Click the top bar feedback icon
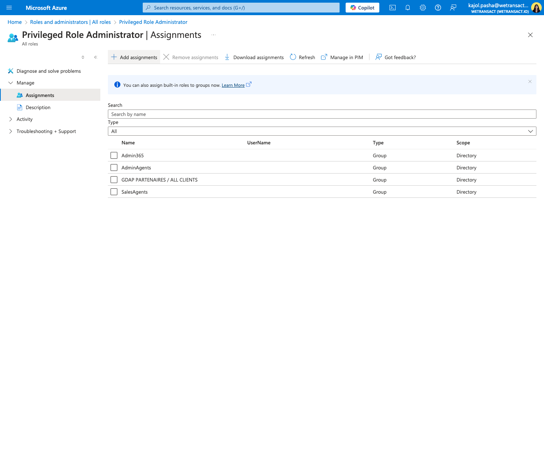Viewport: 544px width, 454px height. [453, 8]
